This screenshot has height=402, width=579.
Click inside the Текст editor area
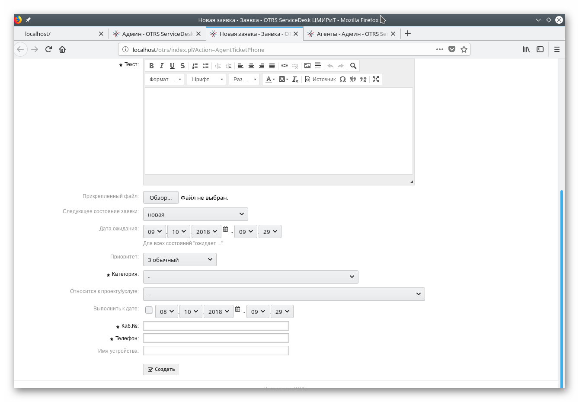279,131
